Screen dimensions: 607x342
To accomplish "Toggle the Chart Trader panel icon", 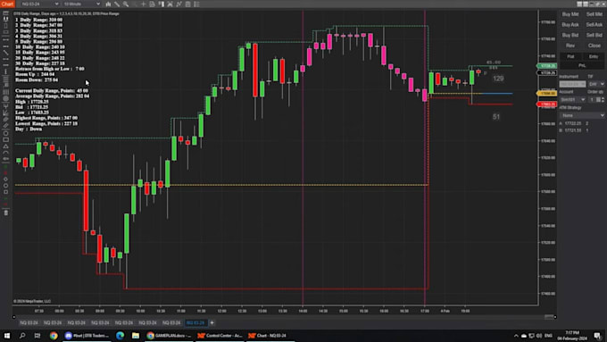I will click(x=161, y=4).
